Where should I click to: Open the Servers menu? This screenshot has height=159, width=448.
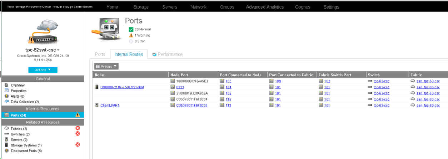click(x=170, y=7)
